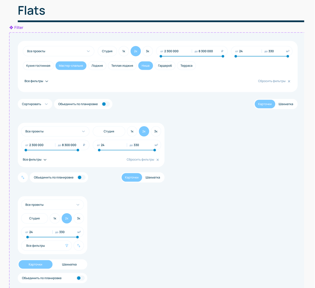315x288 pixels.
Task: Enable the Терраса feature chip
Action: (187, 66)
